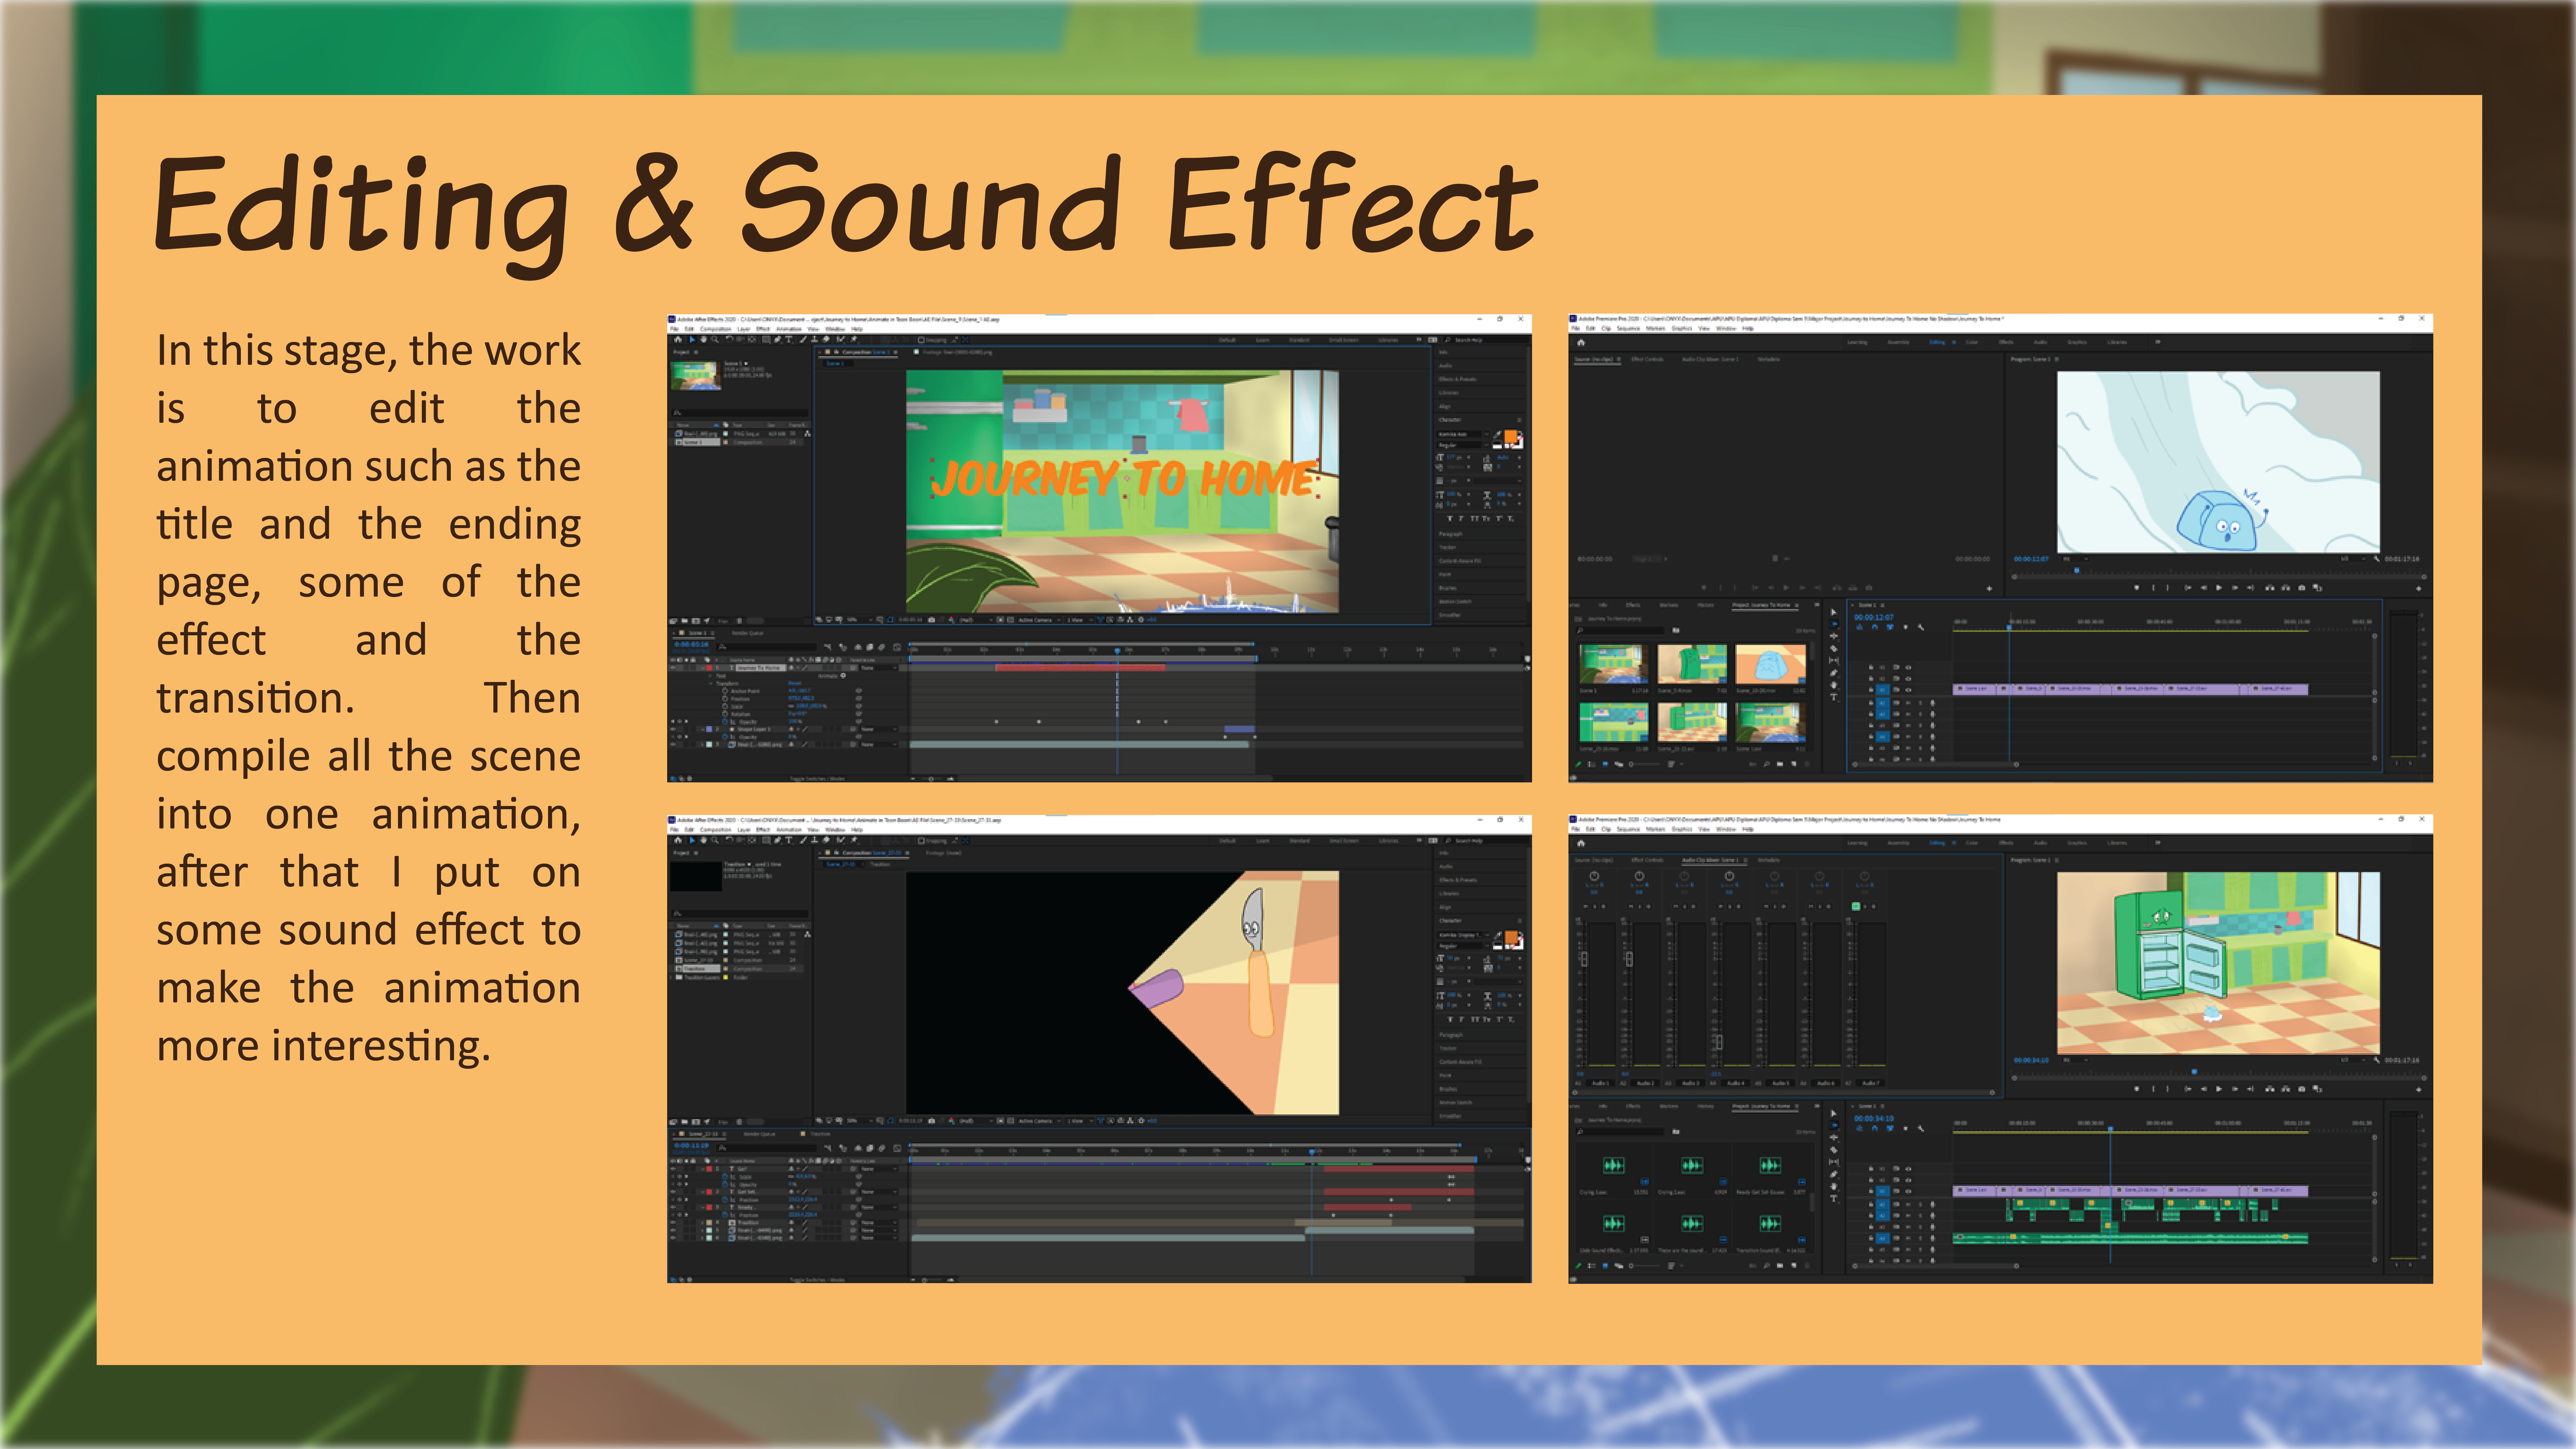The height and width of the screenshot is (1449, 2576).
Task: Open Animation menu in After Effects title window
Action: coord(789,329)
